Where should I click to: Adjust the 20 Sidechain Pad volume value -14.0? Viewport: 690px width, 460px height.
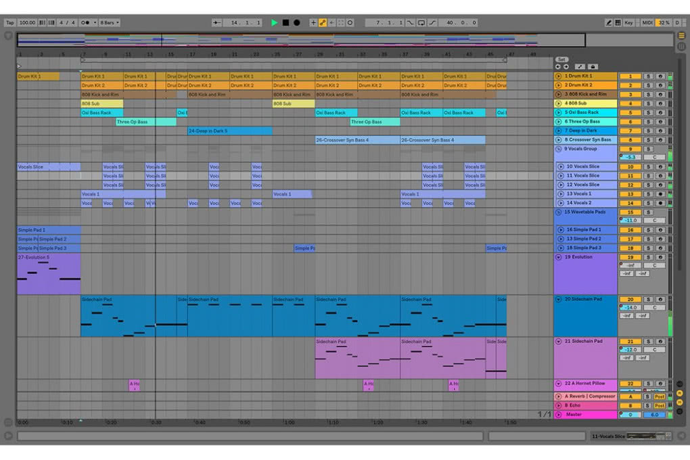[630, 307]
